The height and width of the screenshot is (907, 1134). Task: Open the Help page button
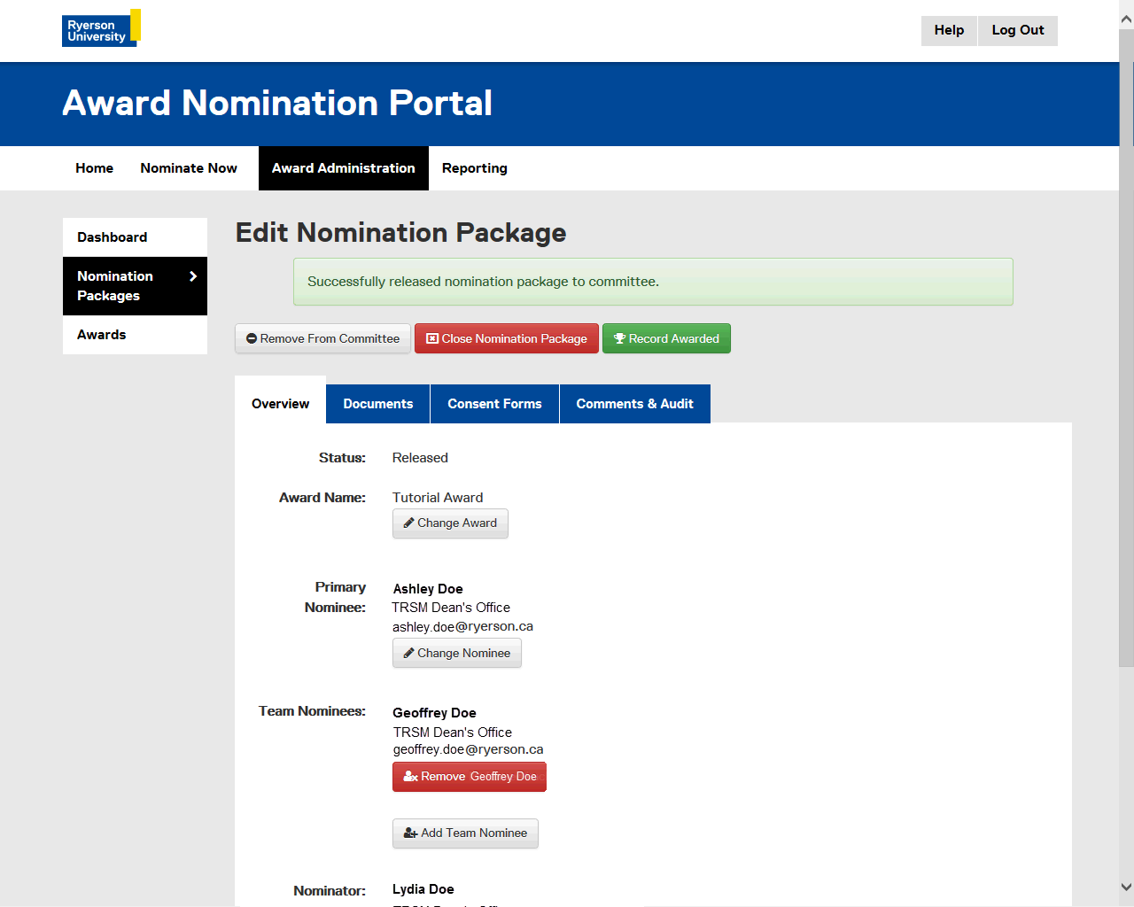tap(949, 30)
